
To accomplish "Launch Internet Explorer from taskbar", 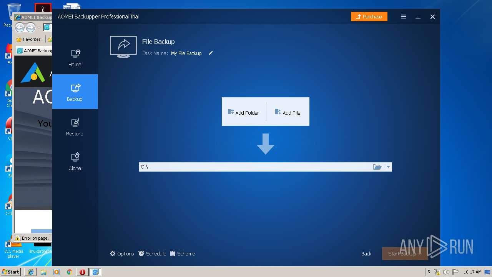I will tap(30, 272).
